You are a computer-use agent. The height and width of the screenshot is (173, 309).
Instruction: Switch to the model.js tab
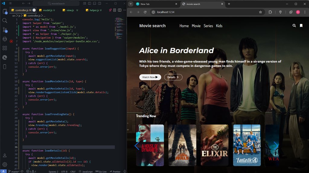tap(47, 10)
